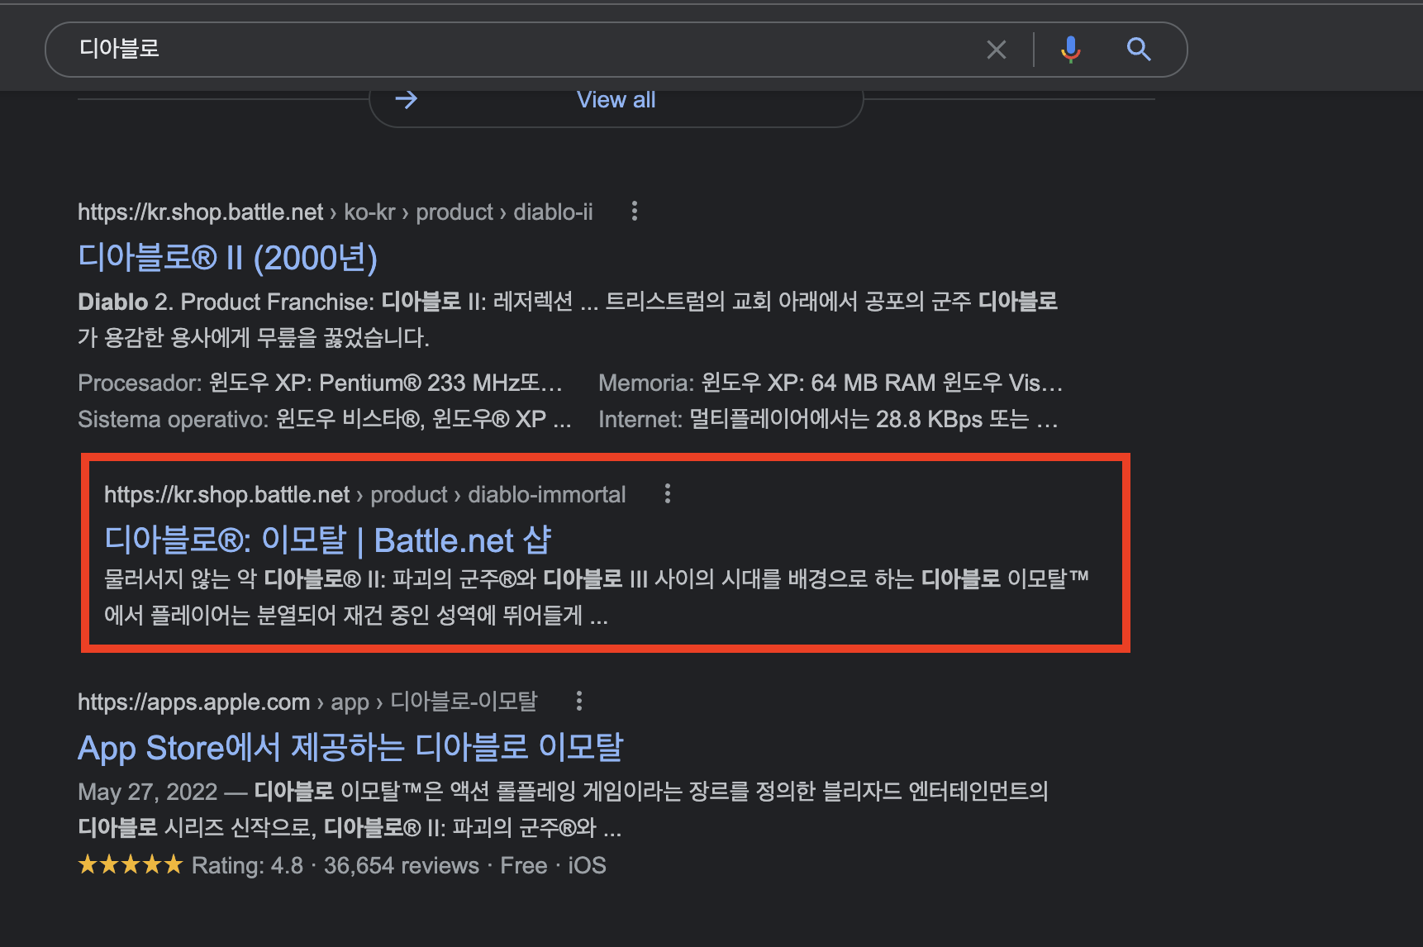Screen dimensions: 1423x947
Task: Click the Procesador specification text
Action: [321, 383]
